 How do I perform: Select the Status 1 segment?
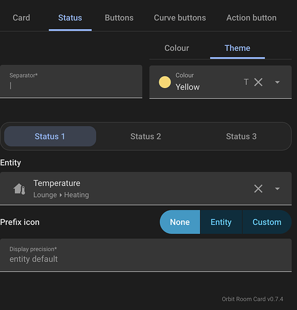[50, 136]
